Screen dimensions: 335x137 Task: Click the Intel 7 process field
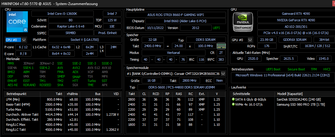pos(112,14)
